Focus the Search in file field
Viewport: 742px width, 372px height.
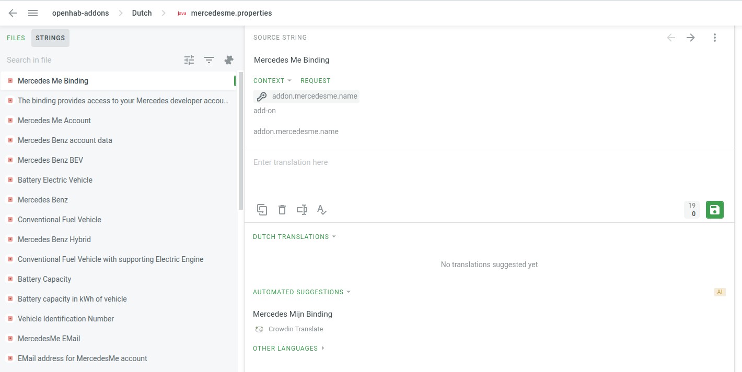click(91, 60)
